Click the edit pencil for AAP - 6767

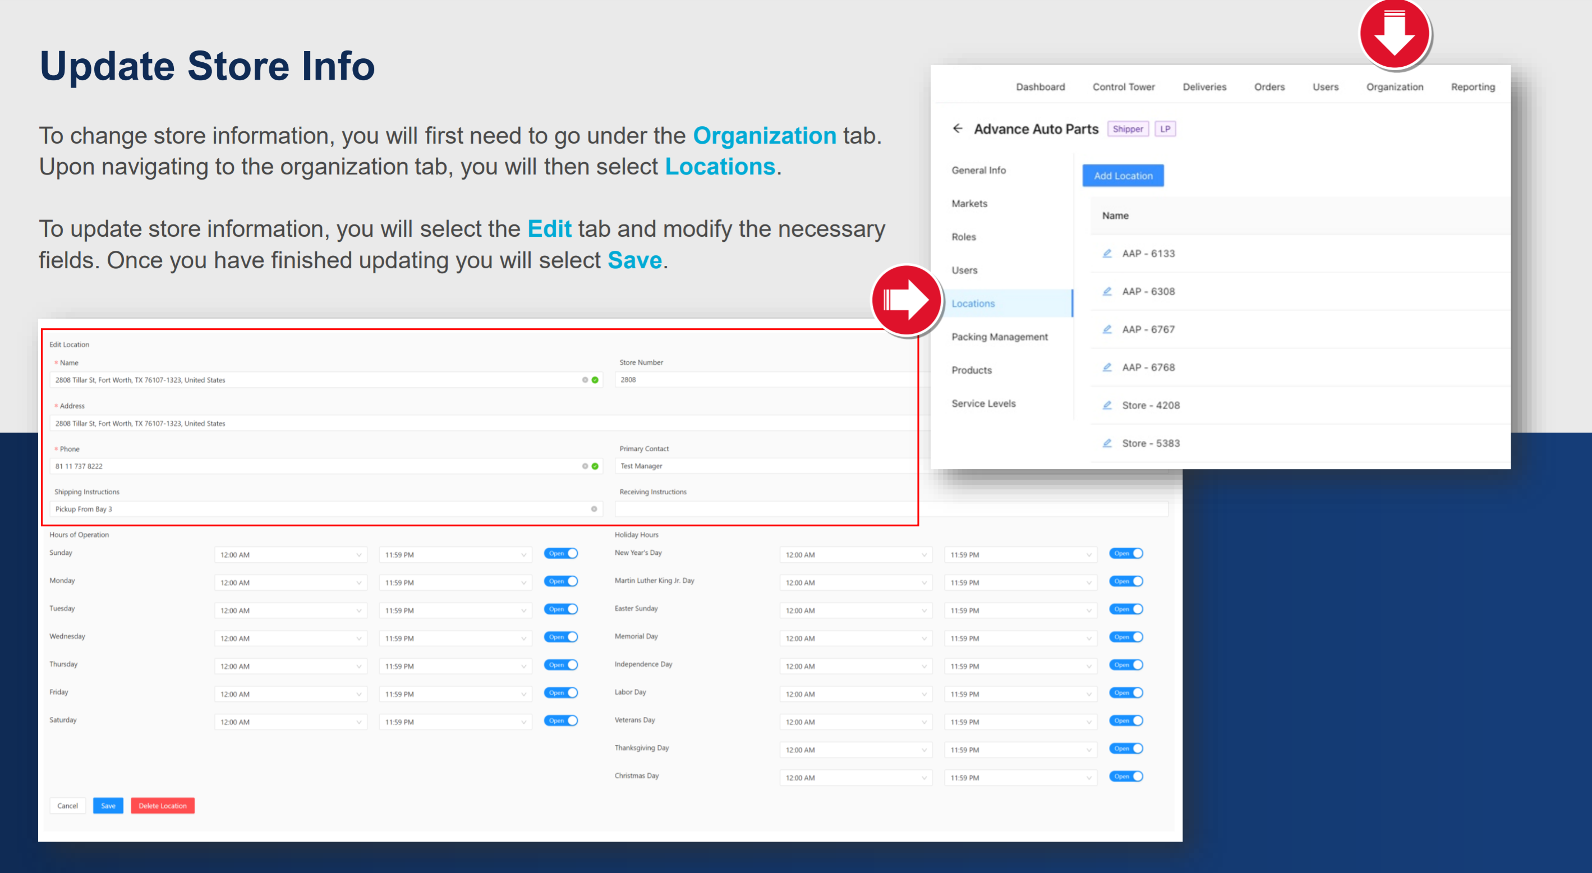[x=1107, y=329]
